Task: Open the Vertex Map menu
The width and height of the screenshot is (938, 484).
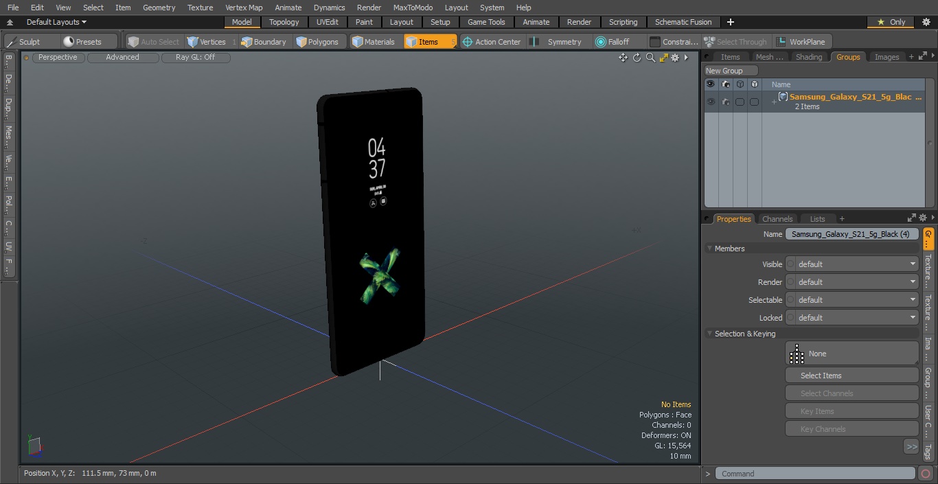Action: pos(244,8)
